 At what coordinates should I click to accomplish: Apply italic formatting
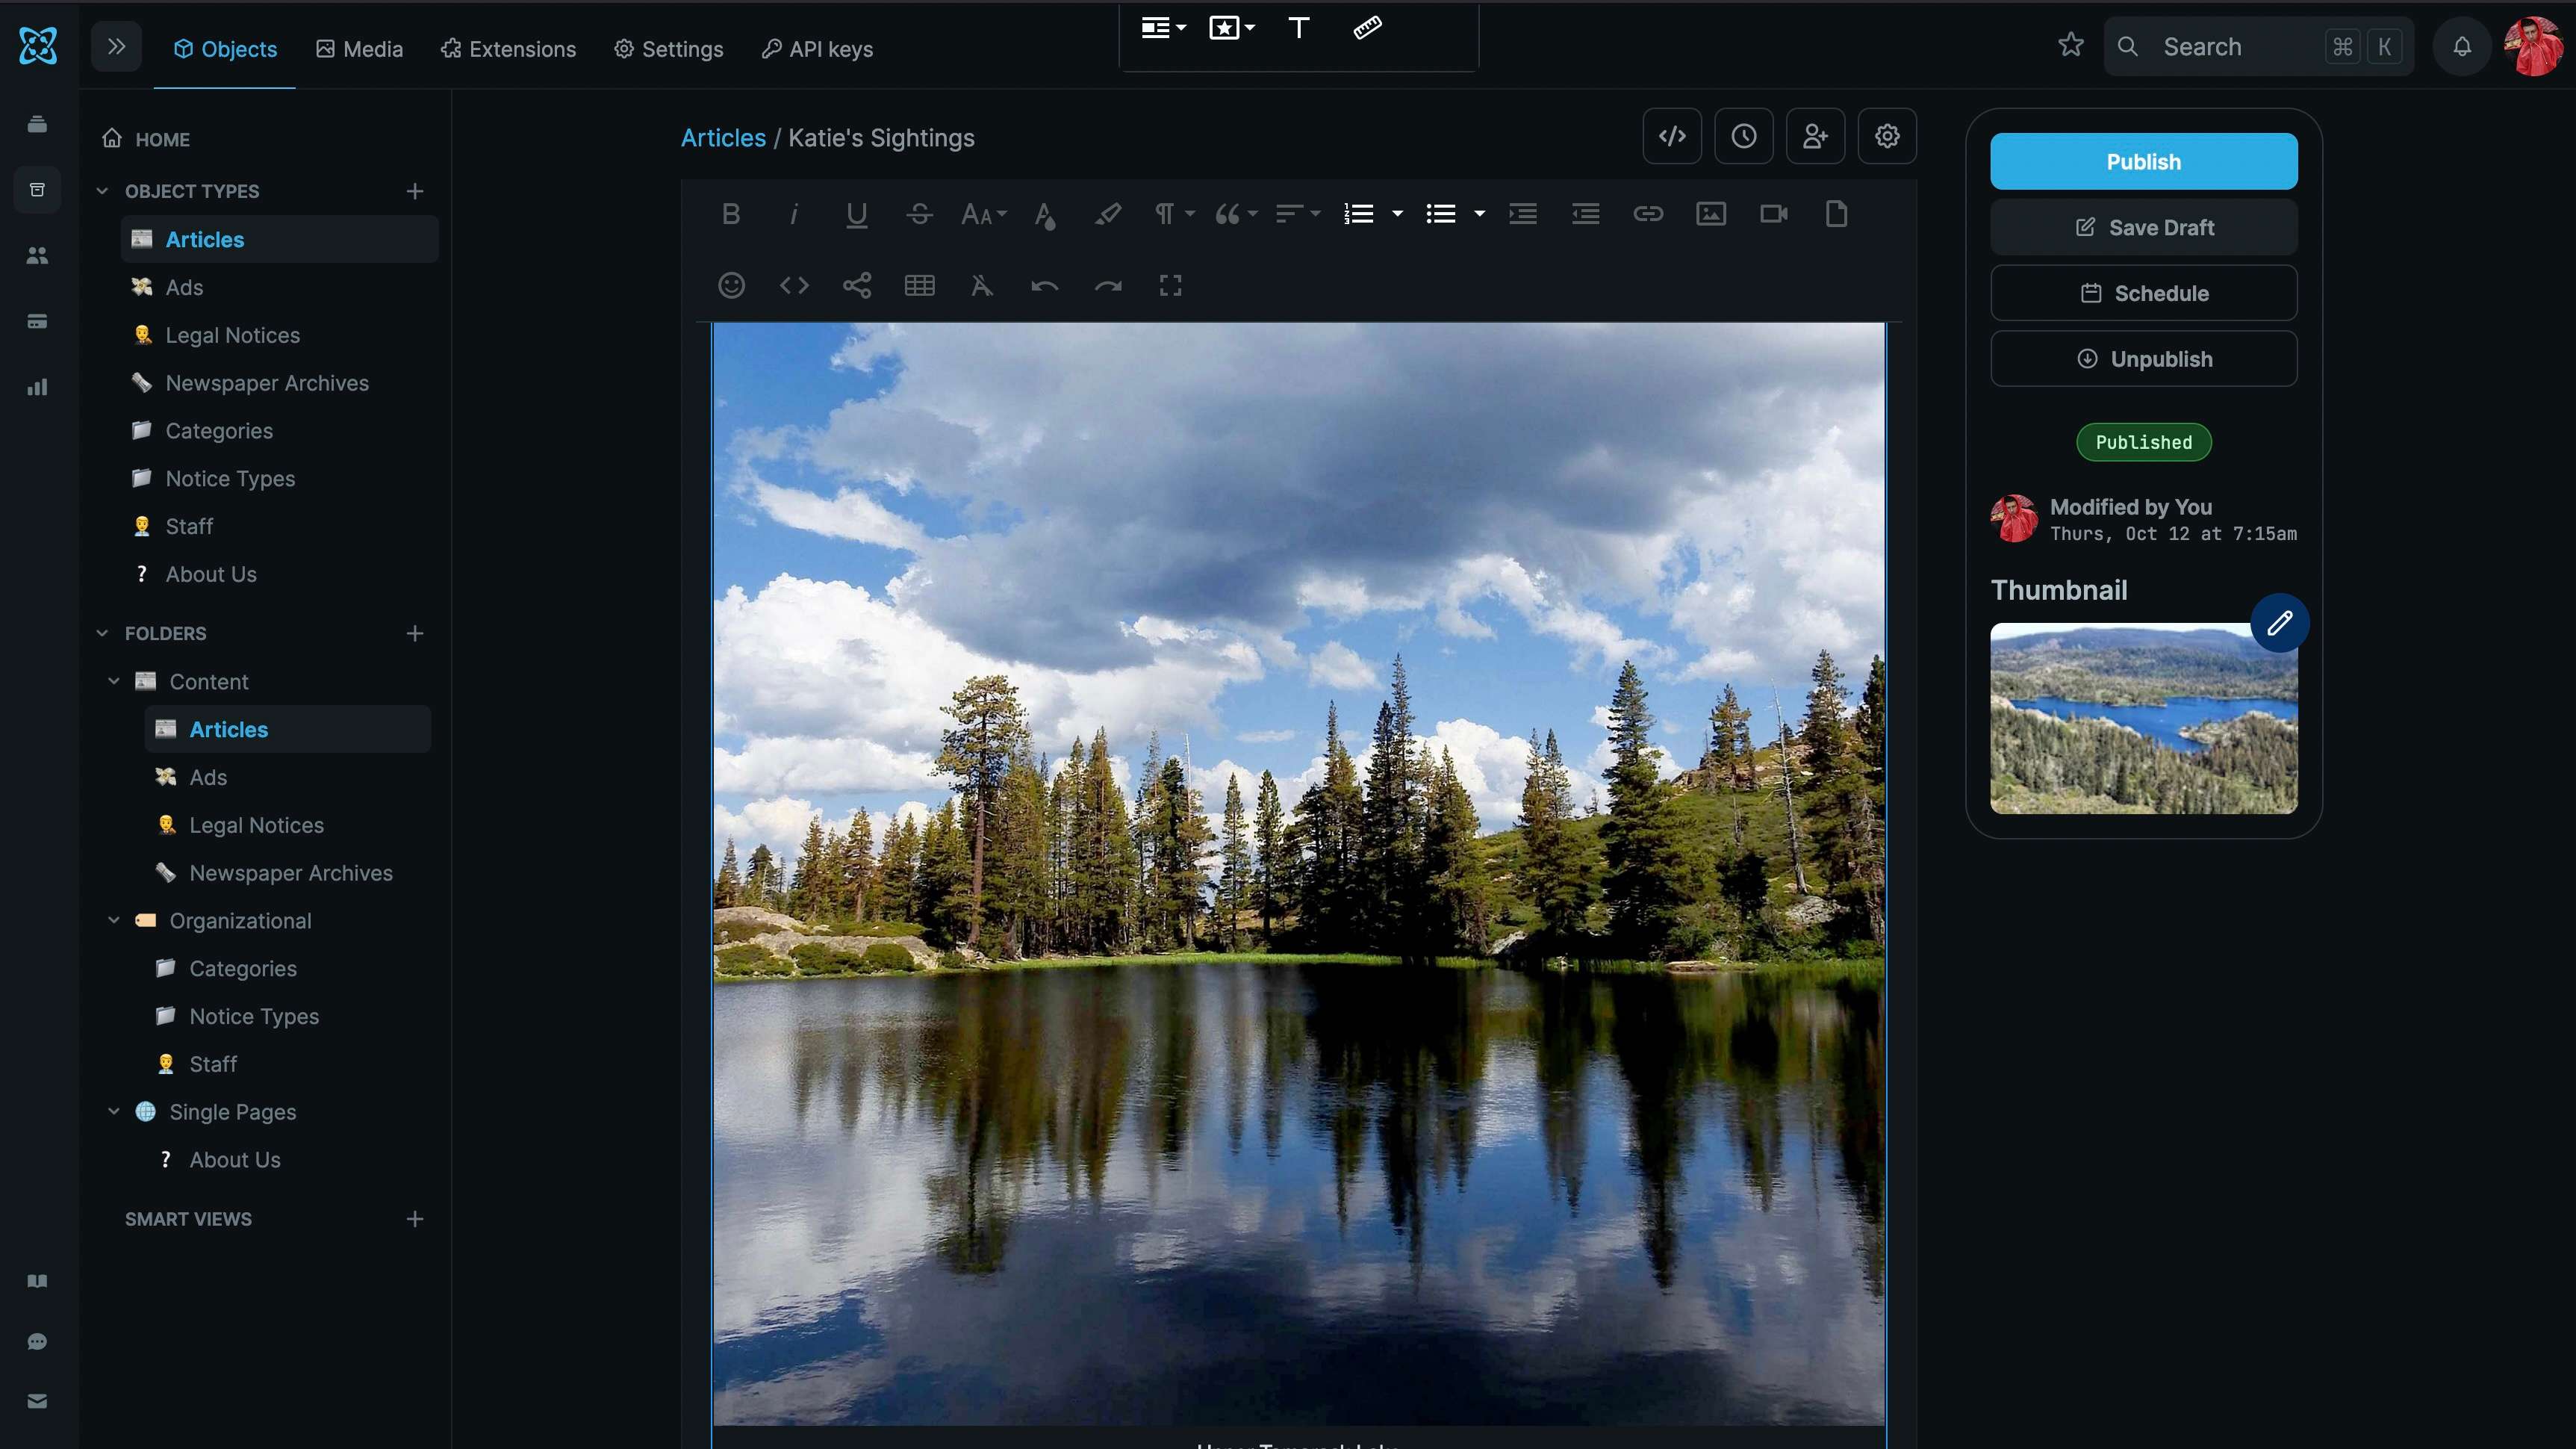[x=794, y=214]
